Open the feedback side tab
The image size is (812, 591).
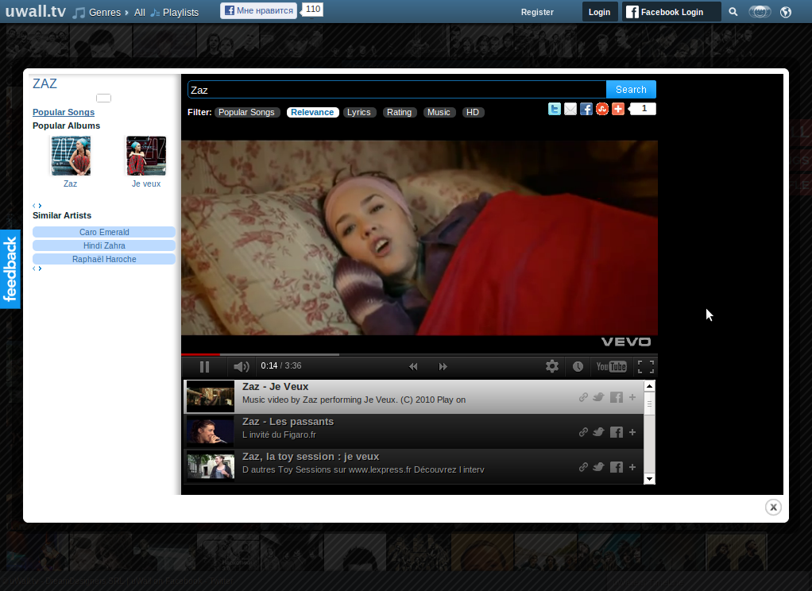[x=10, y=268]
